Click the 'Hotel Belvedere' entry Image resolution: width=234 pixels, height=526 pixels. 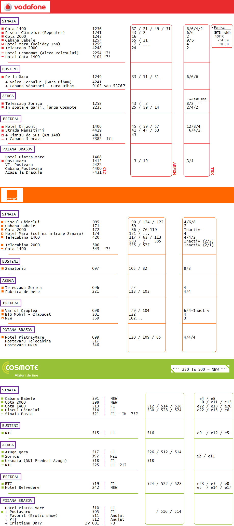point(22,487)
